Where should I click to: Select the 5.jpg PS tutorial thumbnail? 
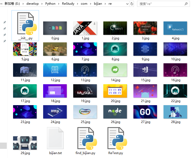(25, 49)
